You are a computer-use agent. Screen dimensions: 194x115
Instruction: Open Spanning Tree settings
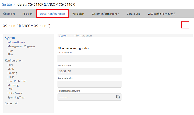pyautogui.click(x=16, y=97)
